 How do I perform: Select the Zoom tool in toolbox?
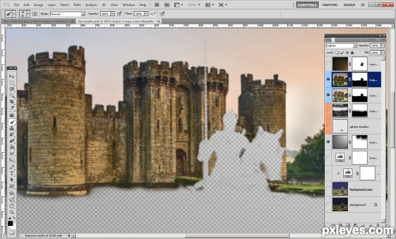12,212
